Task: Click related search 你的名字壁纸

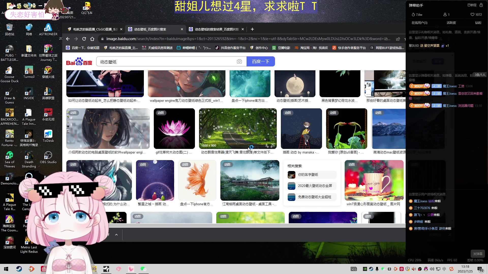Action: point(312,175)
